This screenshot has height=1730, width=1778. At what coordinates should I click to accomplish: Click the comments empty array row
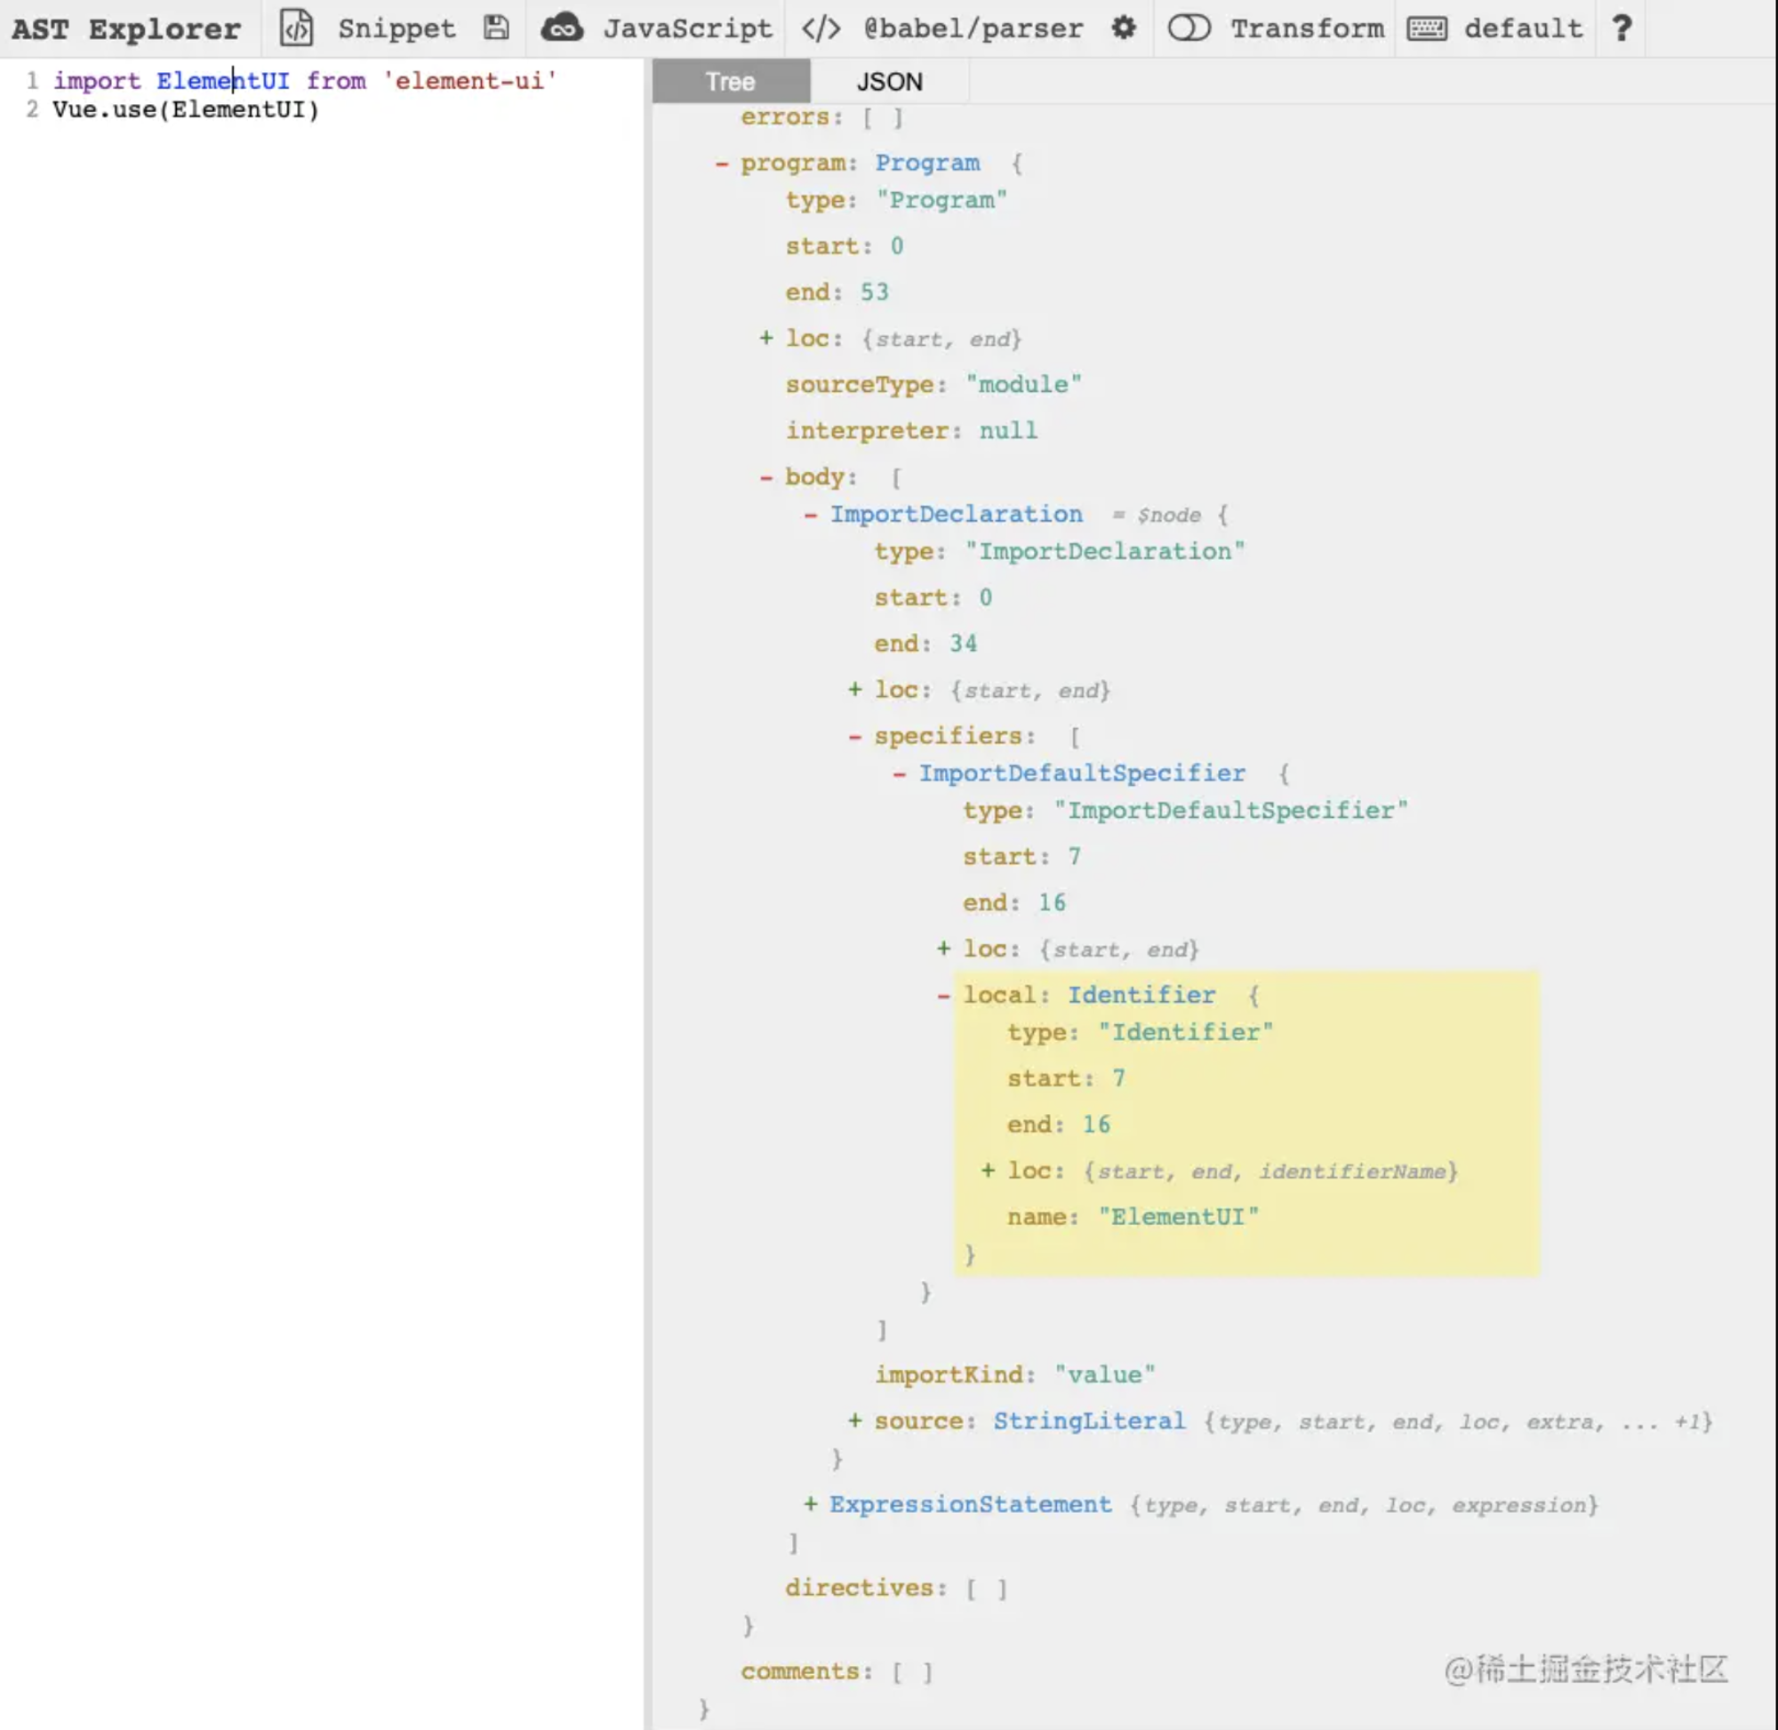837,1672
